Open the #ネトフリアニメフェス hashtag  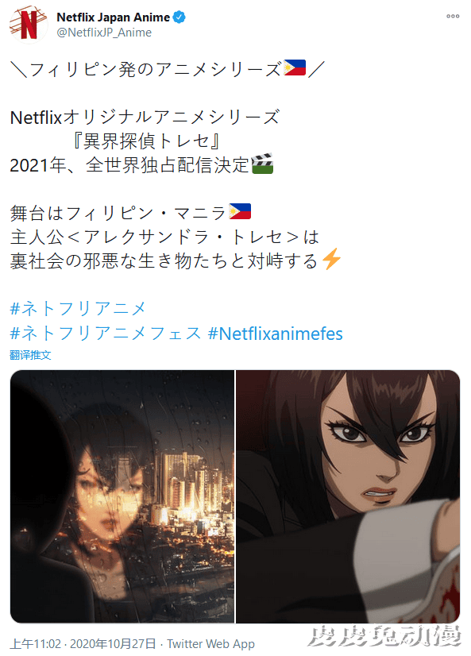click(106, 334)
